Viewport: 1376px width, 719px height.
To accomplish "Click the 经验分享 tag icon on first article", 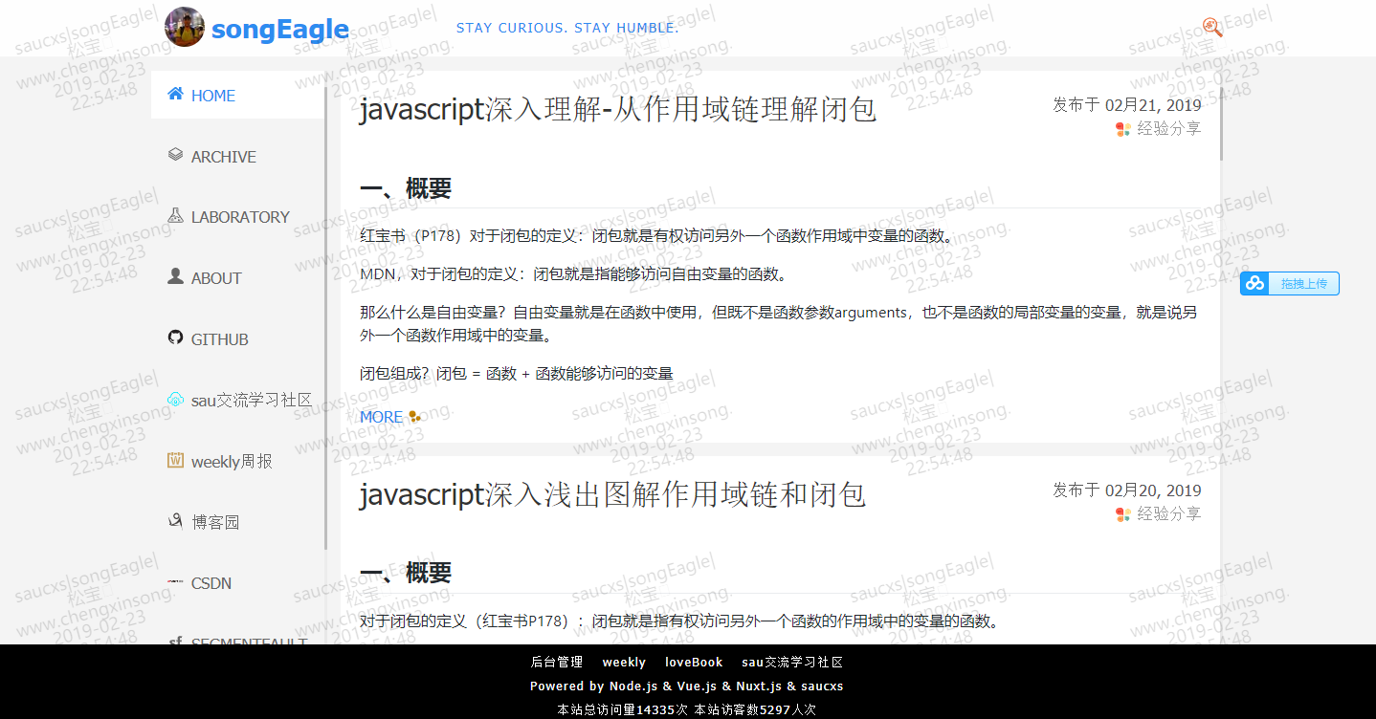I will 1121,128.
